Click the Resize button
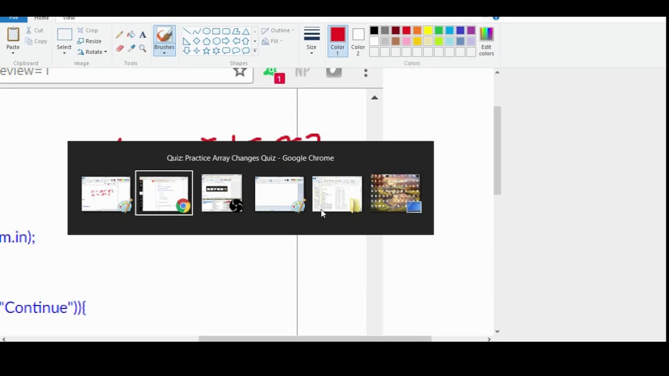 coord(89,41)
